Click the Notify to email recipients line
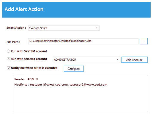The height and width of the screenshot is (119, 153). (x=61, y=85)
